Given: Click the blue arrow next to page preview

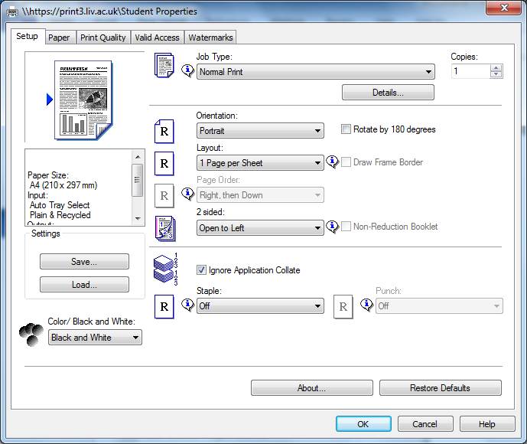Looking at the screenshot, I should [50, 100].
